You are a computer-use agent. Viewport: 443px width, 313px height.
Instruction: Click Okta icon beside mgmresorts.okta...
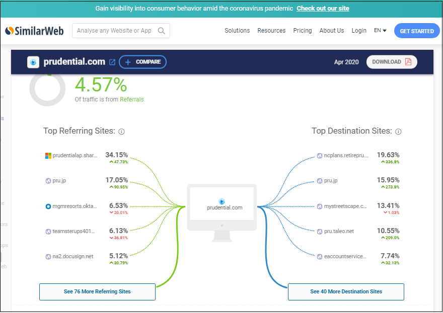pyautogui.click(x=48, y=206)
